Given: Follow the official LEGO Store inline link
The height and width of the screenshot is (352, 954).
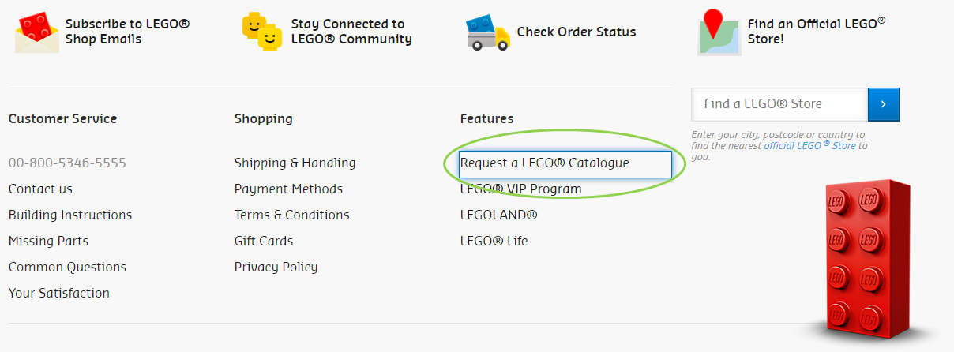Looking at the screenshot, I should coord(809,146).
